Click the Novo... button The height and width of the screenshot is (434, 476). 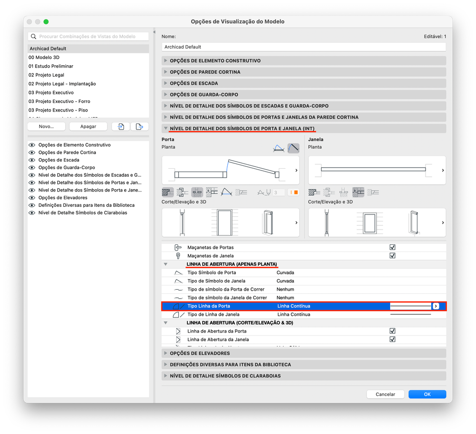(46, 127)
